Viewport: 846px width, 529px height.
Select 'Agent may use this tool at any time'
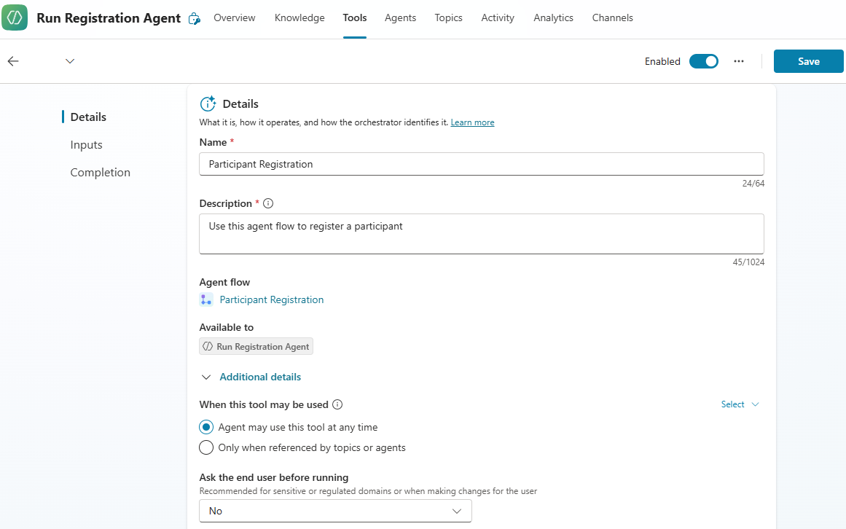tap(206, 427)
